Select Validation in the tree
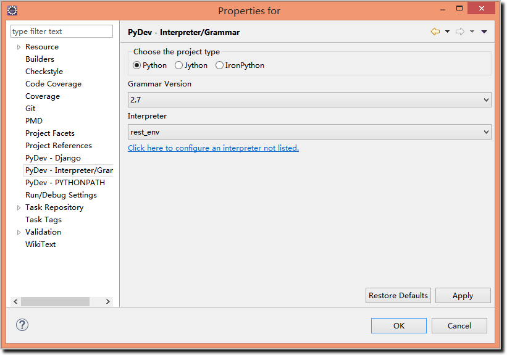The width and height of the screenshot is (507, 355). click(43, 232)
